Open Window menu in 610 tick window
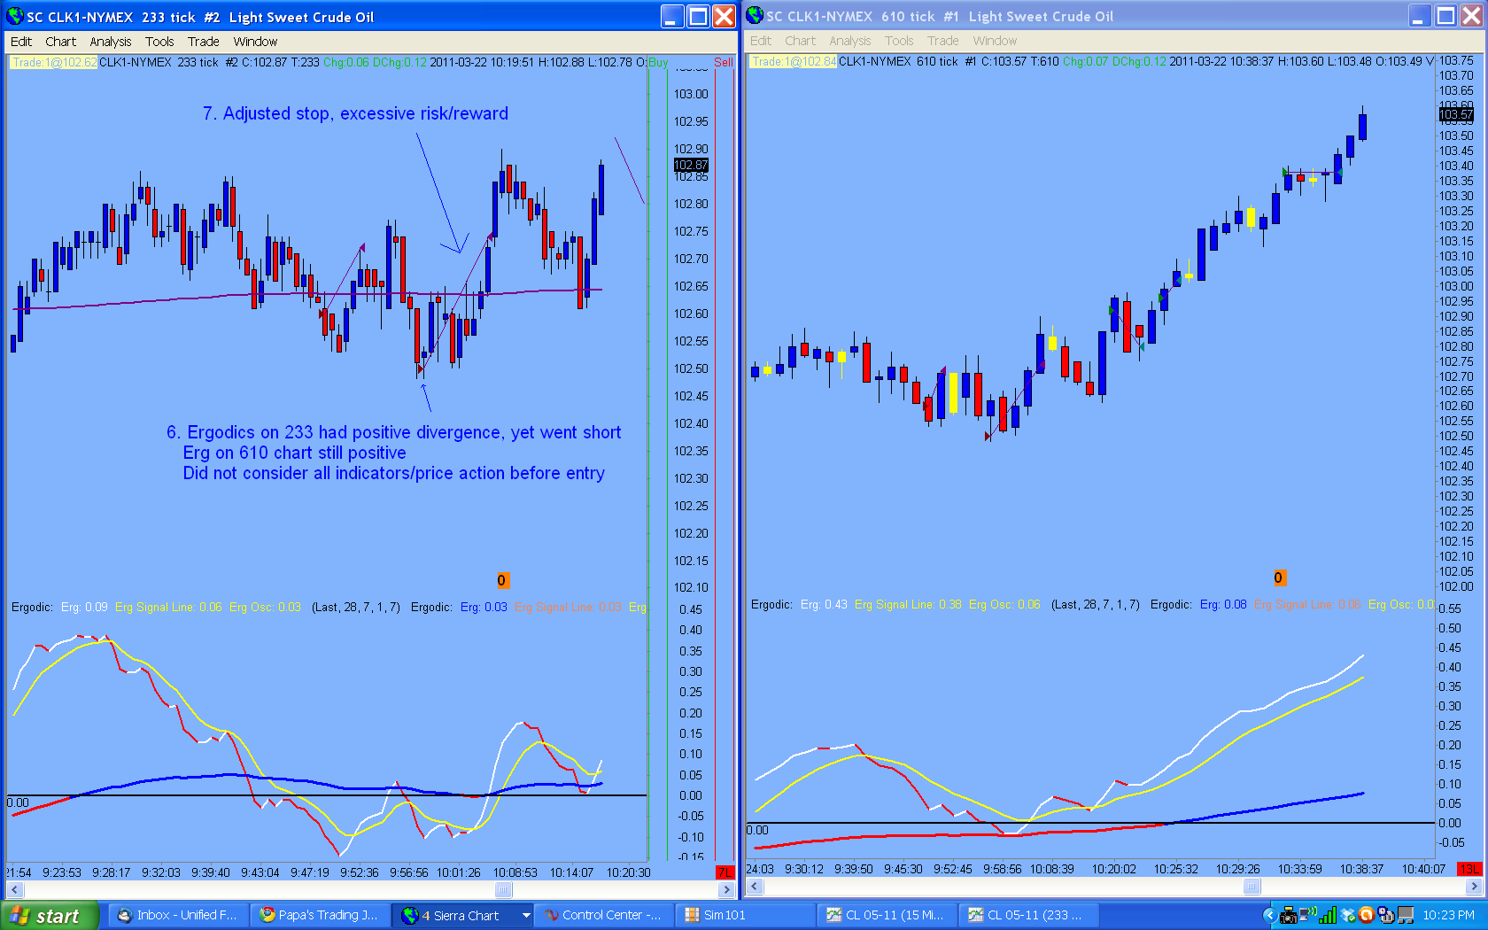Image resolution: width=1488 pixels, height=930 pixels. pos(995,41)
